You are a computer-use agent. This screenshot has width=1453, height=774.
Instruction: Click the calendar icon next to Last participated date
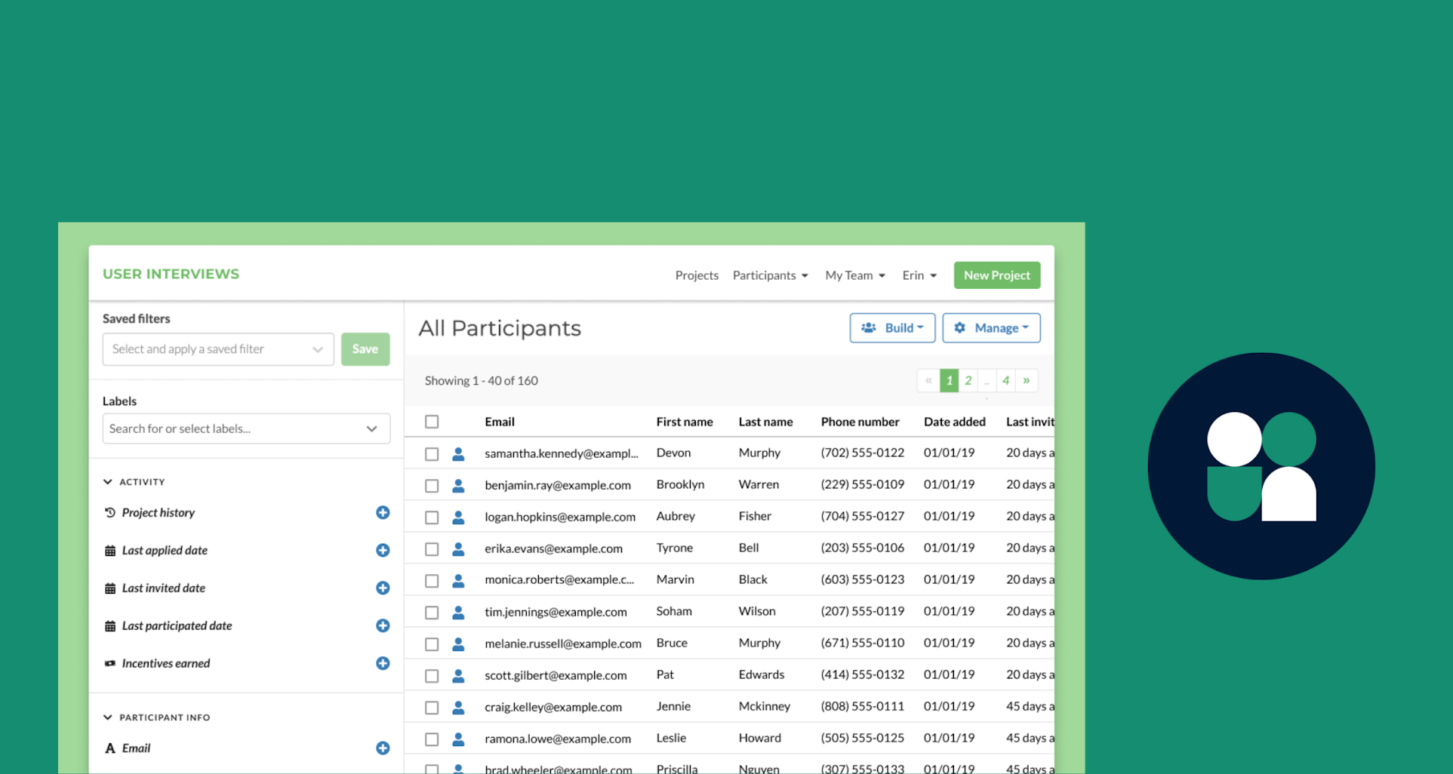tap(110, 625)
